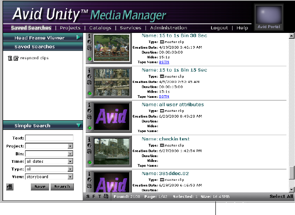Image resolution: width=295 pixels, height=215 pixels.
Task: Click Select All
Action: [281, 197]
